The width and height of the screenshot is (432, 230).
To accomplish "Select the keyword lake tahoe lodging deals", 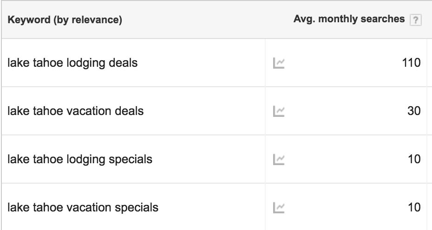I will [72, 63].
